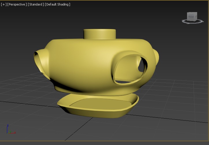Click the flared opening on model's left side
The image size is (209, 145).
click(x=38, y=61)
